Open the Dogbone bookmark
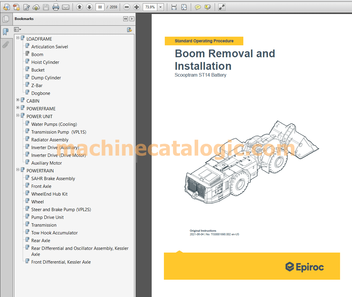This screenshot has height=297, width=352. point(41,93)
